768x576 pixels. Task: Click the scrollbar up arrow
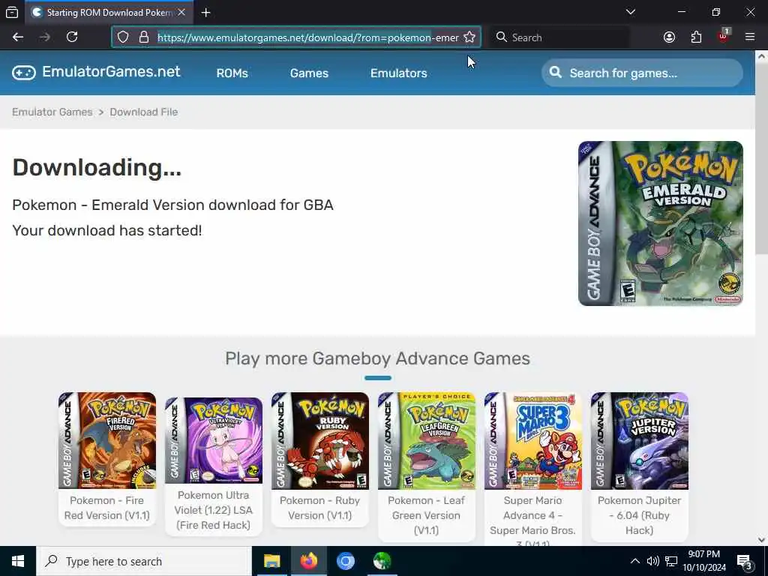point(761,56)
